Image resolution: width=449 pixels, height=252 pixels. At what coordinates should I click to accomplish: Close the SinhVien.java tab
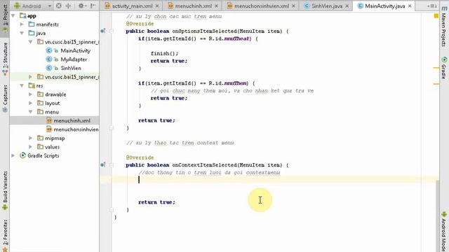[347, 6]
